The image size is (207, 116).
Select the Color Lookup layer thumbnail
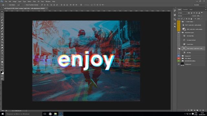[184, 48]
